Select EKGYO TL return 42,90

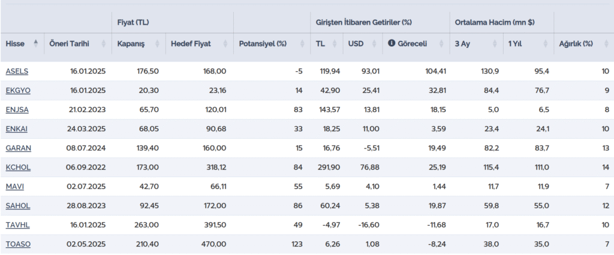click(x=331, y=91)
